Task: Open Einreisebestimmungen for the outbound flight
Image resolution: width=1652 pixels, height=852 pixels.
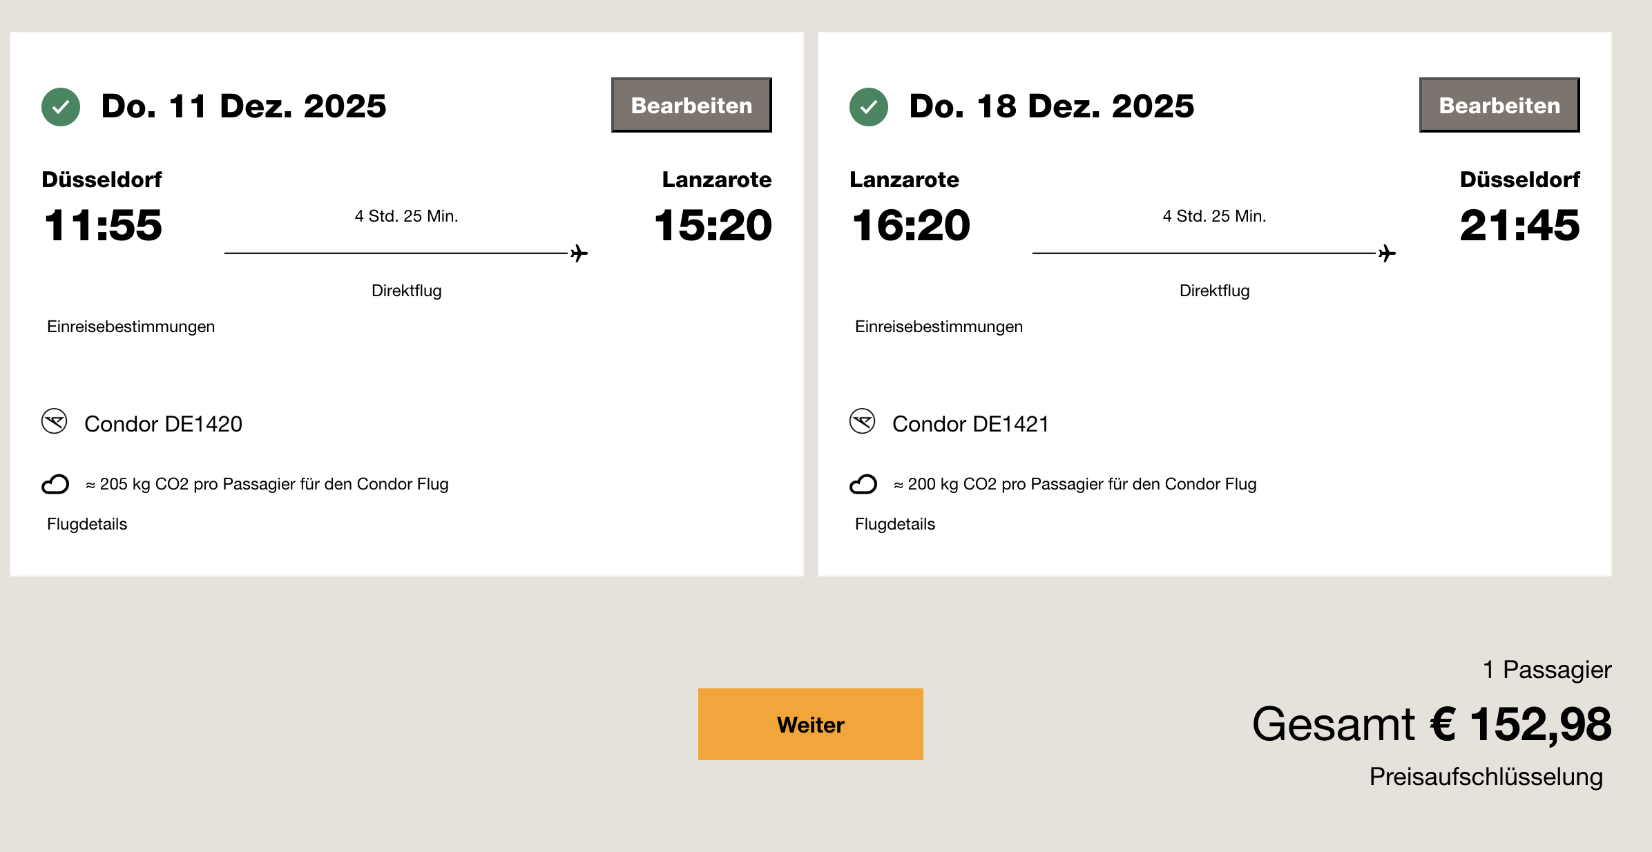Action: pos(131,327)
